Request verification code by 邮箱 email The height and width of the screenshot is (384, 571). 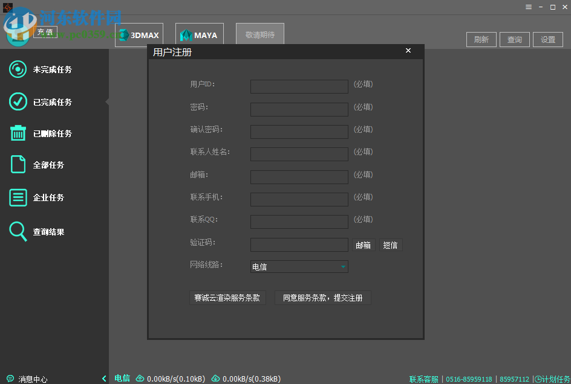(x=364, y=245)
